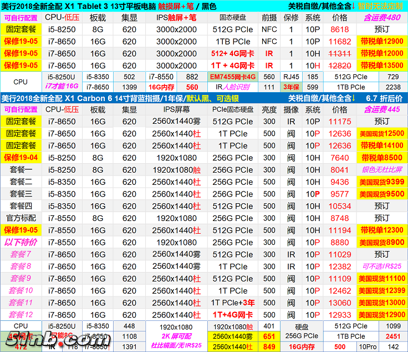Select the 1T PCIe+3年 storage cell
The image size is (408, 352).
click(x=232, y=303)
